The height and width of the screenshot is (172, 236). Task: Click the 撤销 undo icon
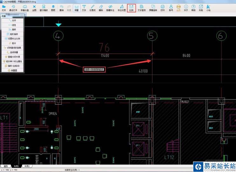click(x=61, y=8)
